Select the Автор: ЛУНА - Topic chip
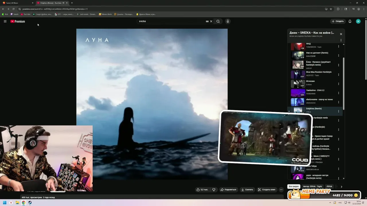The image size is (367, 206). pos(313,187)
